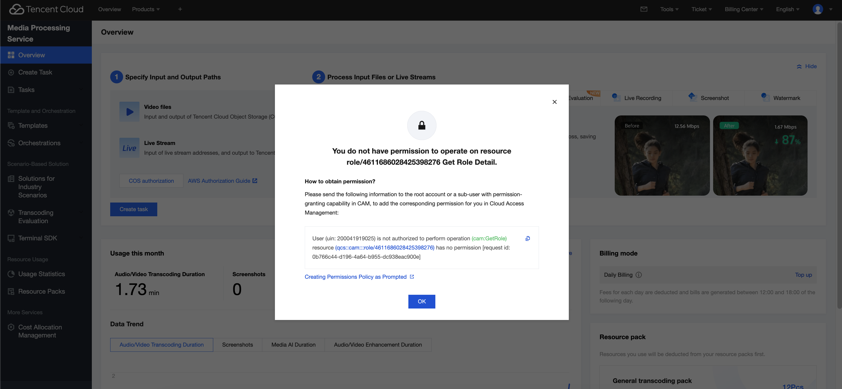Open the English language dropdown
842x389 pixels.
[x=787, y=9]
